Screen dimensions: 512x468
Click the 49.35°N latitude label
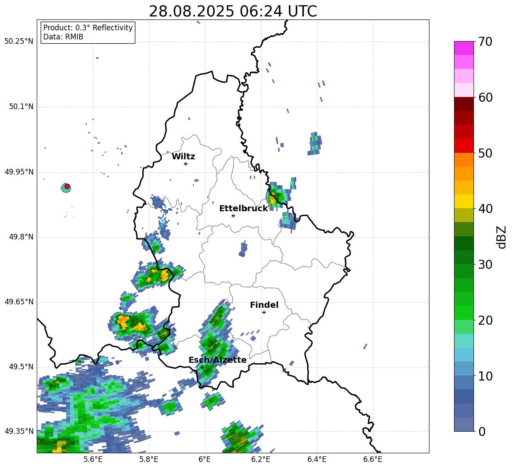pos(19,431)
